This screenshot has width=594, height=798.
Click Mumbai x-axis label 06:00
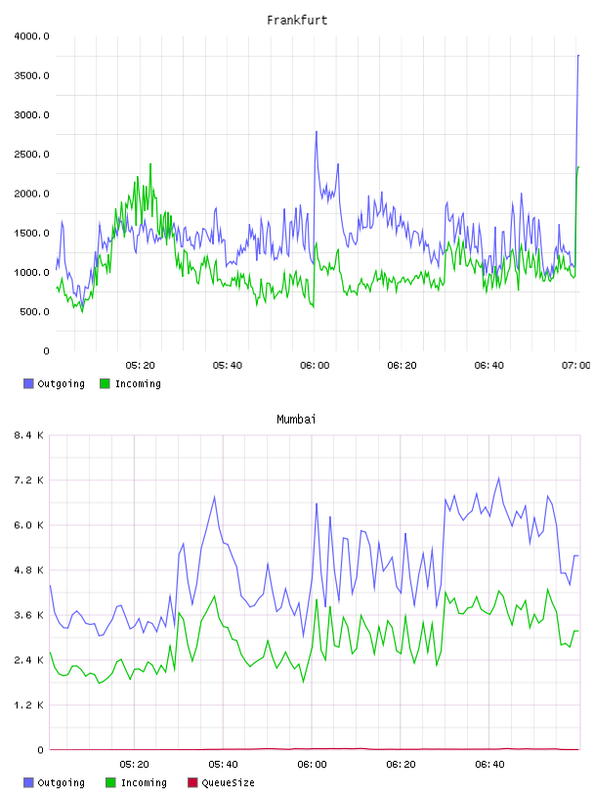point(312,765)
